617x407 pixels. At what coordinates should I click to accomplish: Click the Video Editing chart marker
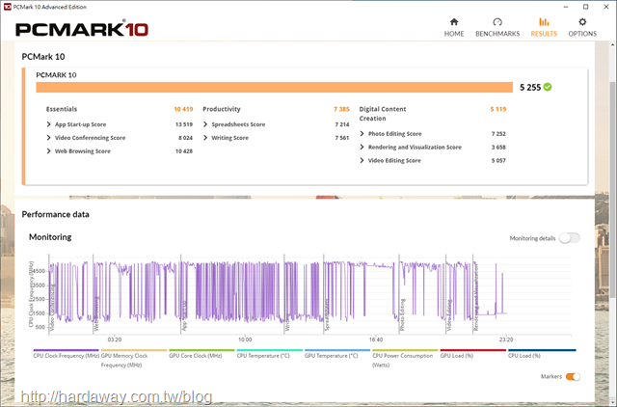[x=449, y=314]
